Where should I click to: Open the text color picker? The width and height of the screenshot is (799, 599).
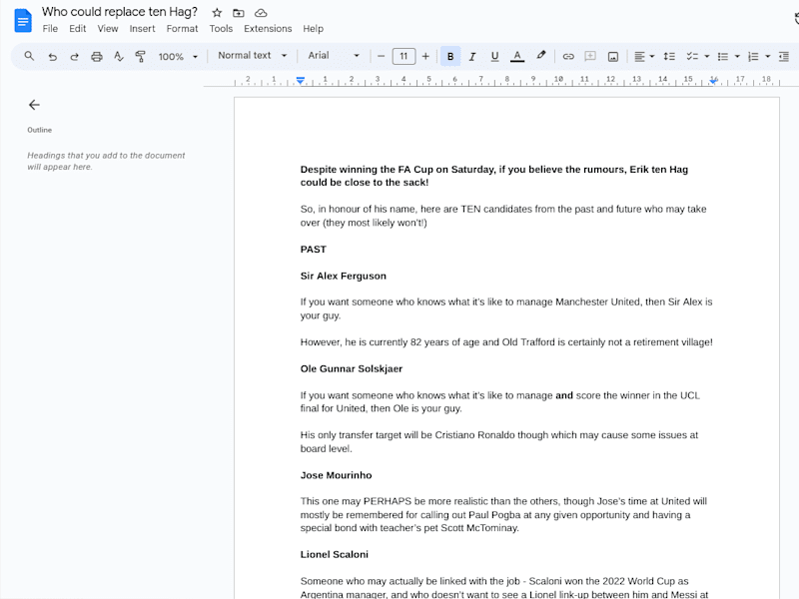[x=517, y=57]
